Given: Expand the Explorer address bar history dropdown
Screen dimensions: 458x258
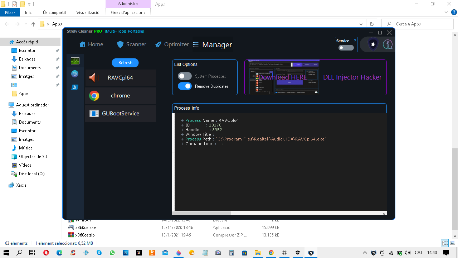Looking at the screenshot, I should pyautogui.click(x=361, y=24).
